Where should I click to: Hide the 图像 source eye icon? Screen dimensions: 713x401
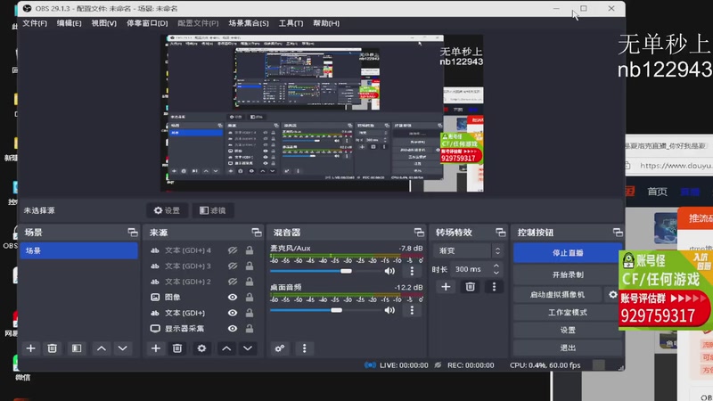click(x=233, y=297)
